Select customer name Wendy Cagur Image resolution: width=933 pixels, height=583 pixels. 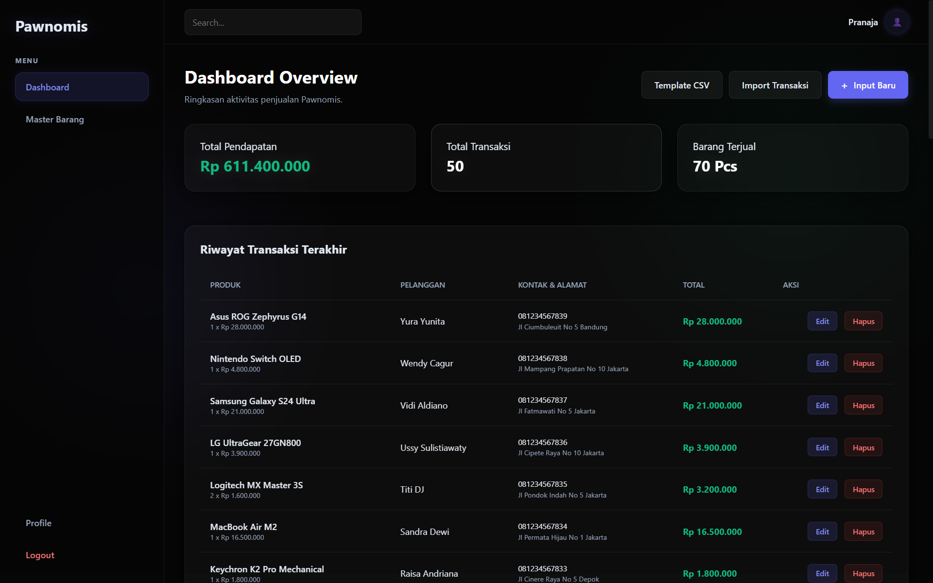coord(427,363)
